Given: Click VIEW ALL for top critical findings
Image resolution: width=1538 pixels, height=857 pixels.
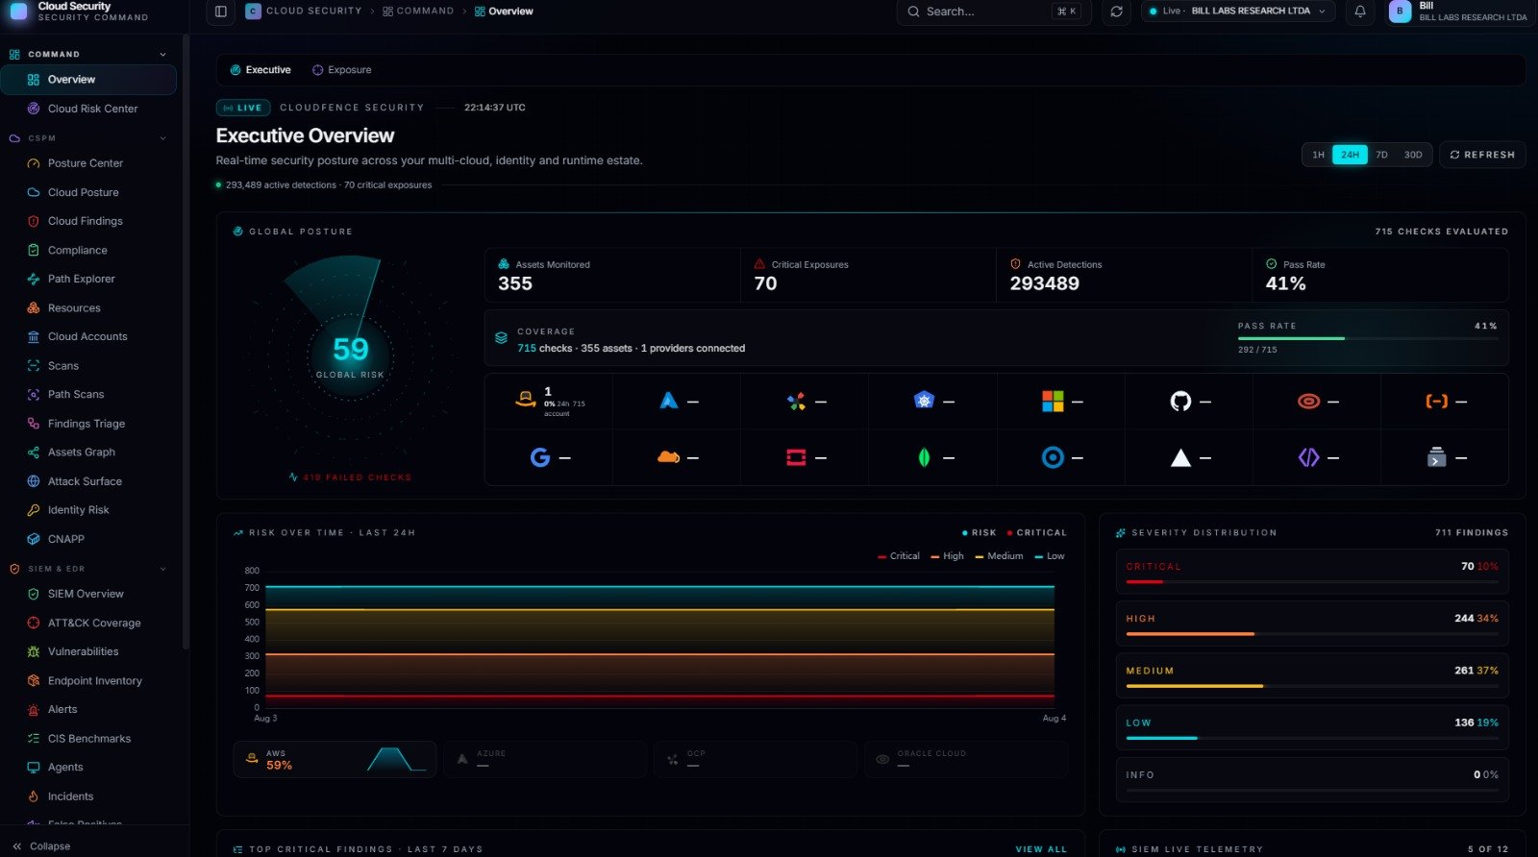Looking at the screenshot, I should (1041, 849).
